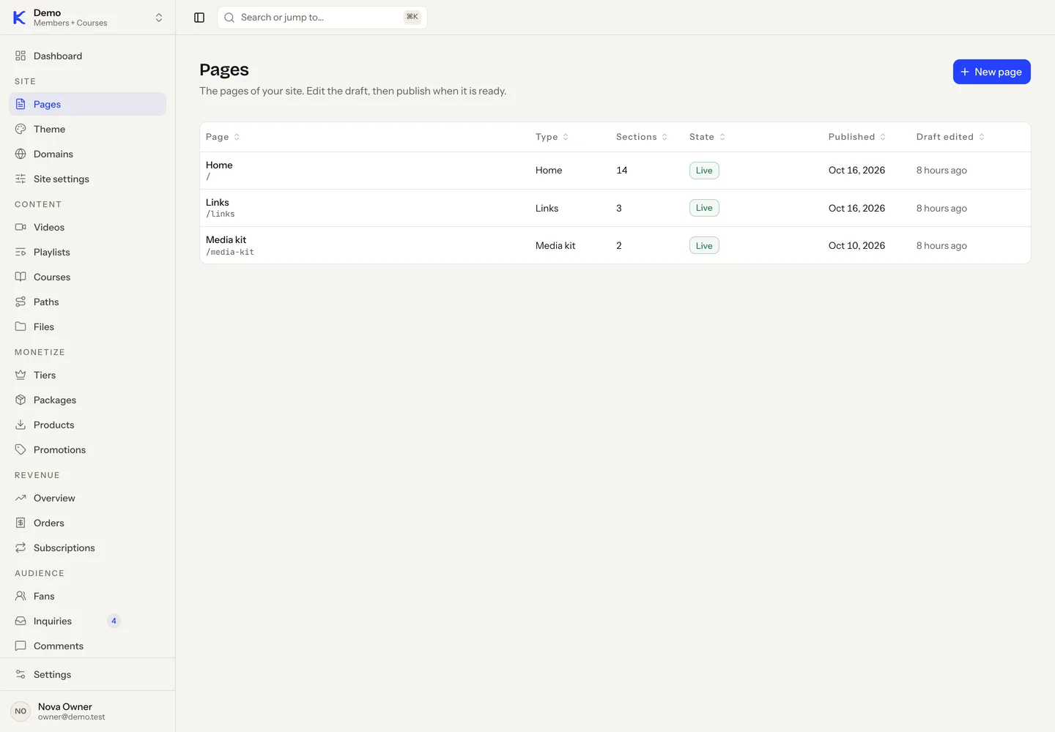Sort table by Sections column
Viewport: 1055px width, 732px height.
pos(642,137)
